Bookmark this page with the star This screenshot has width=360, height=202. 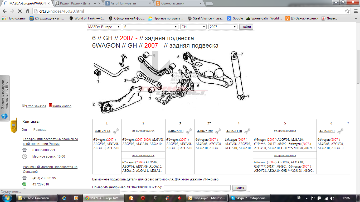[347, 11]
